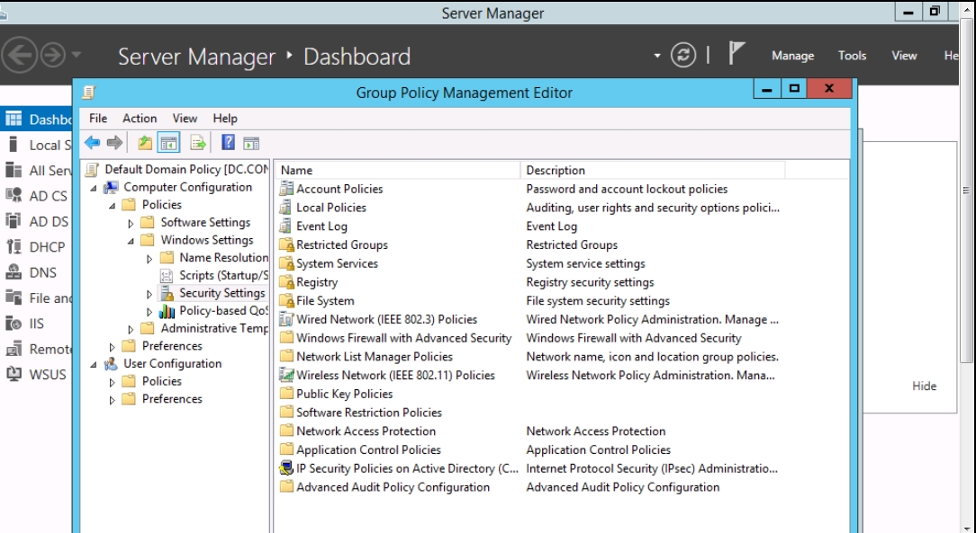The height and width of the screenshot is (533, 976).
Task: Expand the Software Settings node
Action: tap(131, 223)
